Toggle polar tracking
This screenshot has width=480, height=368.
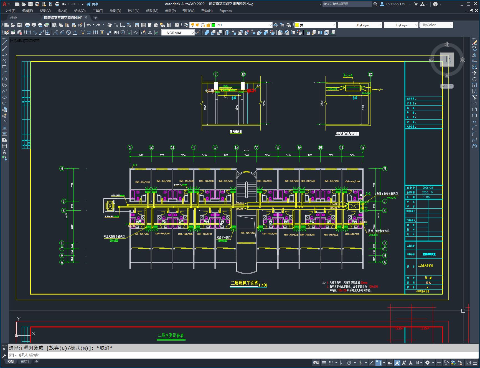click(x=349, y=362)
